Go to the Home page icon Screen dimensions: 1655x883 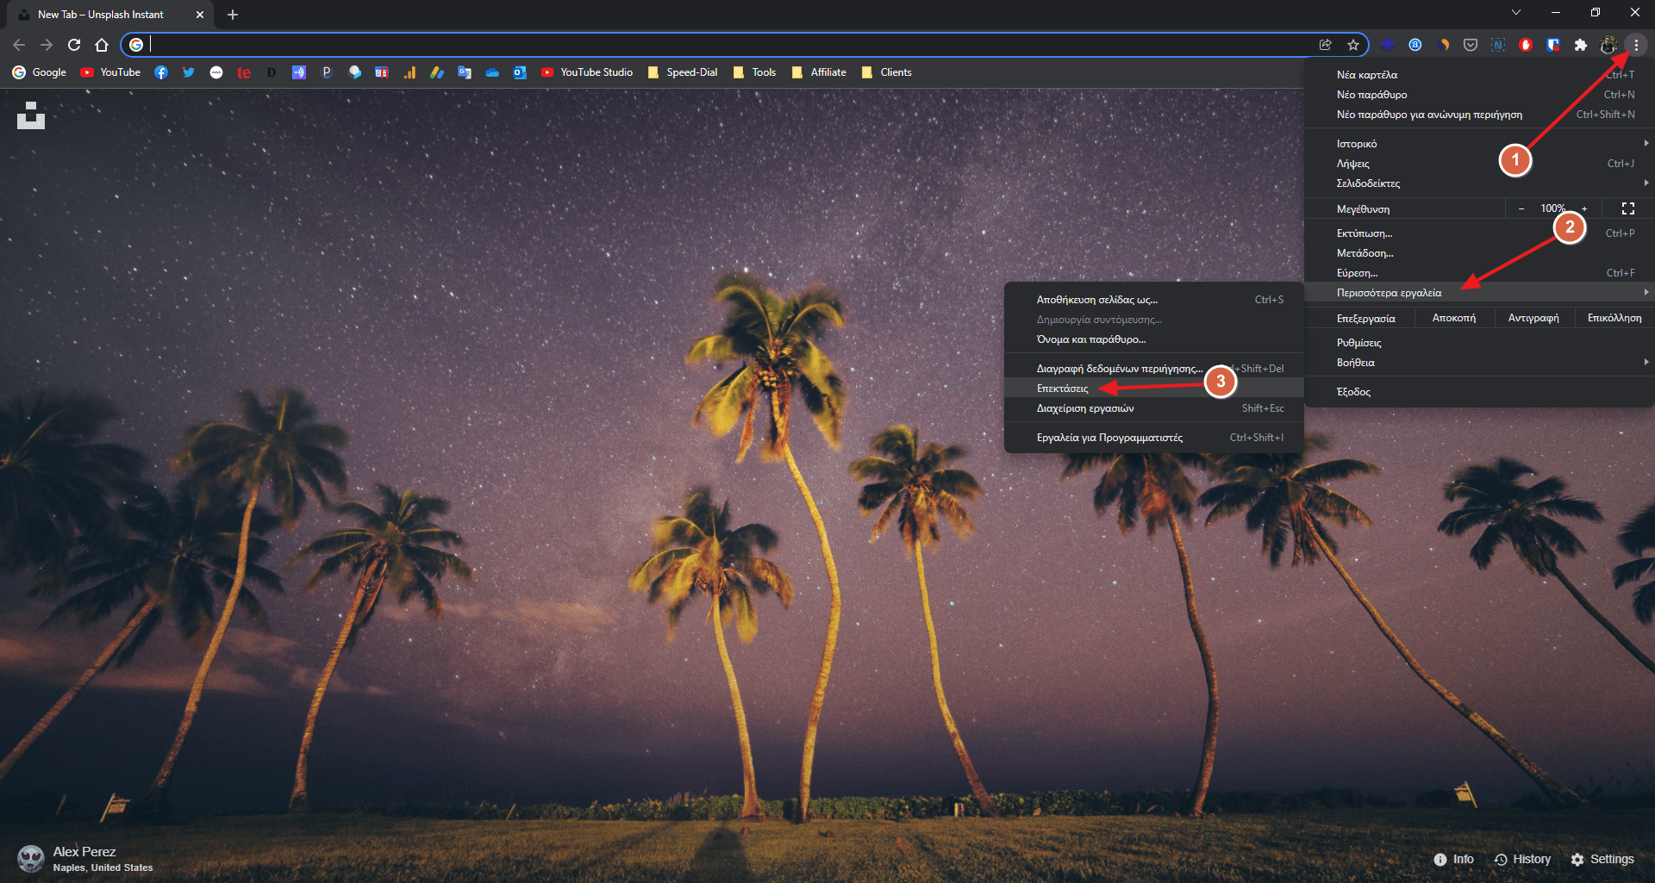102,45
